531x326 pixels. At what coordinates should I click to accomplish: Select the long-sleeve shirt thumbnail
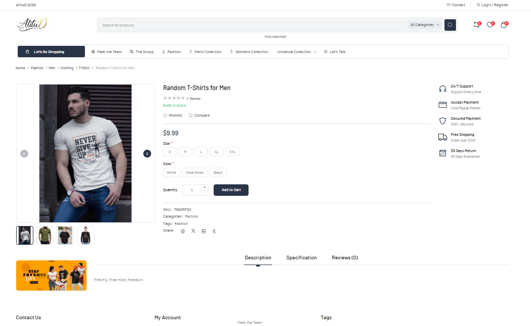pos(85,235)
